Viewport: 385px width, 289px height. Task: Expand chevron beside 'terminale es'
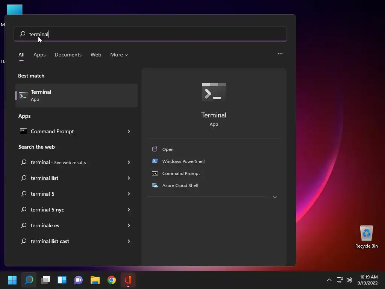point(129,225)
